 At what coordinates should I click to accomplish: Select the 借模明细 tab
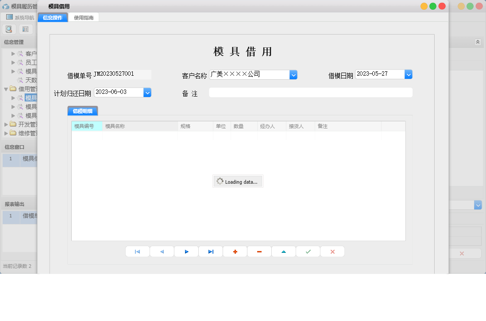tap(83, 111)
